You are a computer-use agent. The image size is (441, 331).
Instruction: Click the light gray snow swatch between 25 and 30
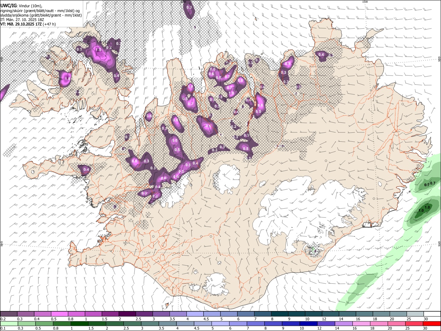[x=415, y=314]
